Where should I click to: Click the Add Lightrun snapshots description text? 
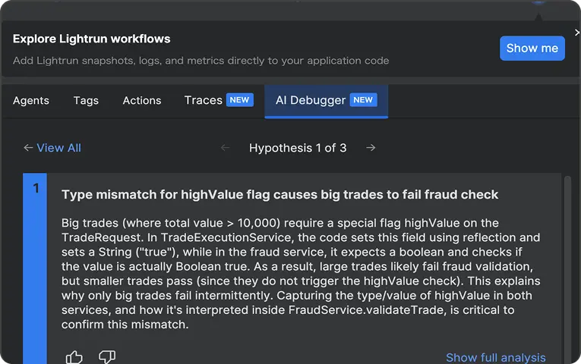(x=201, y=61)
